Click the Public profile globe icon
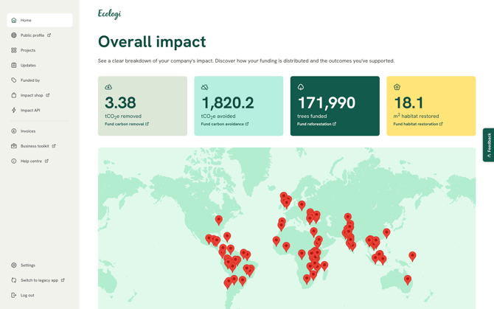Viewport: 494px width, 309px height. coord(14,35)
